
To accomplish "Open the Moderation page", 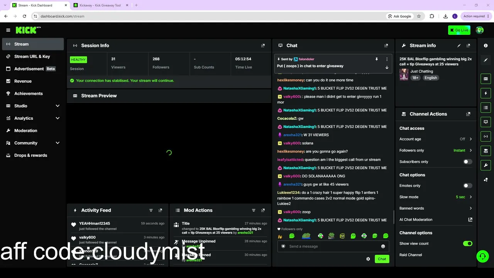I will click(33, 131).
